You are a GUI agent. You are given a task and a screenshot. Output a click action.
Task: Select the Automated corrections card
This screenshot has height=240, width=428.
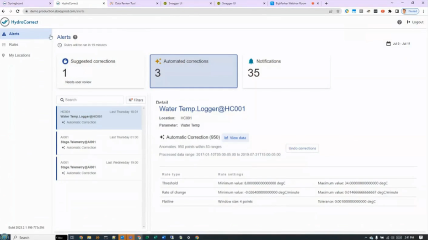coord(193,71)
